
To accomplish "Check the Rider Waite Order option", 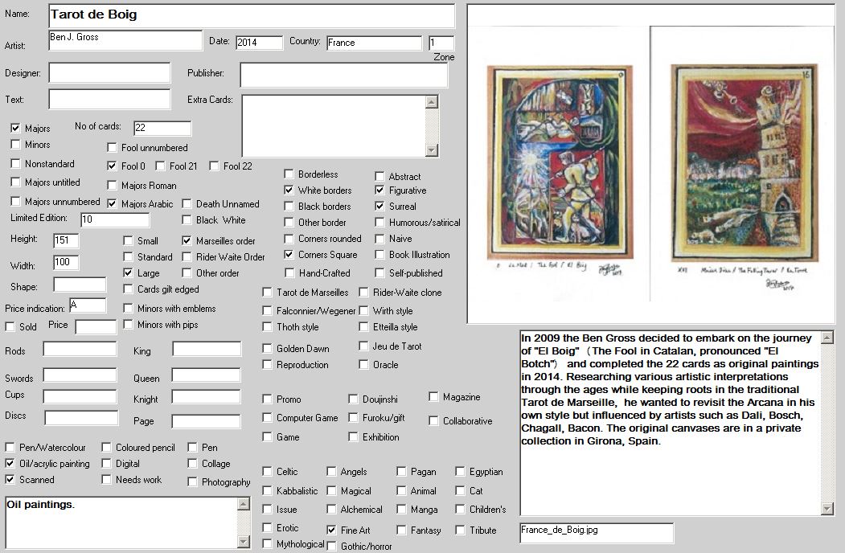I will coord(187,257).
